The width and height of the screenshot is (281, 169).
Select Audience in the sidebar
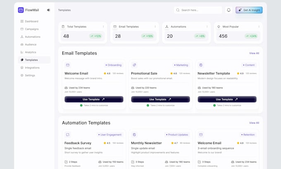pyautogui.click(x=34, y=45)
